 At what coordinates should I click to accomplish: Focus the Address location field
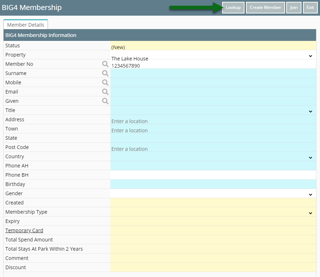point(213,119)
